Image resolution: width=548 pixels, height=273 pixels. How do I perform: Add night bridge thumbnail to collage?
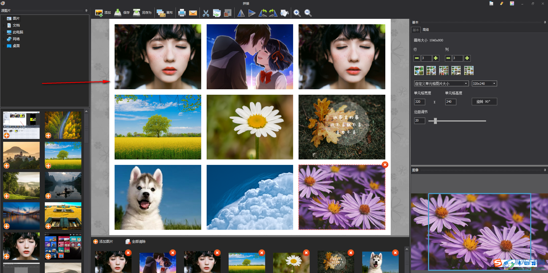point(7,226)
